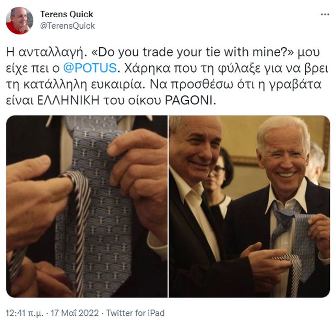Open the left photo of the ties
This screenshot has width=334, height=320.
[87, 206]
